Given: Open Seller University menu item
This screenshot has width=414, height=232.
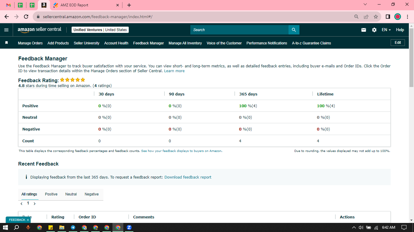Looking at the screenshot, I should click(87, 43).
